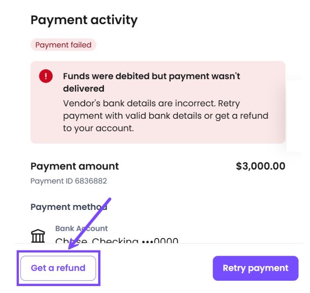Click the Vendor's bank details error message
The width and height of the screenshot is (310, 293).
(x=166, y=116)
